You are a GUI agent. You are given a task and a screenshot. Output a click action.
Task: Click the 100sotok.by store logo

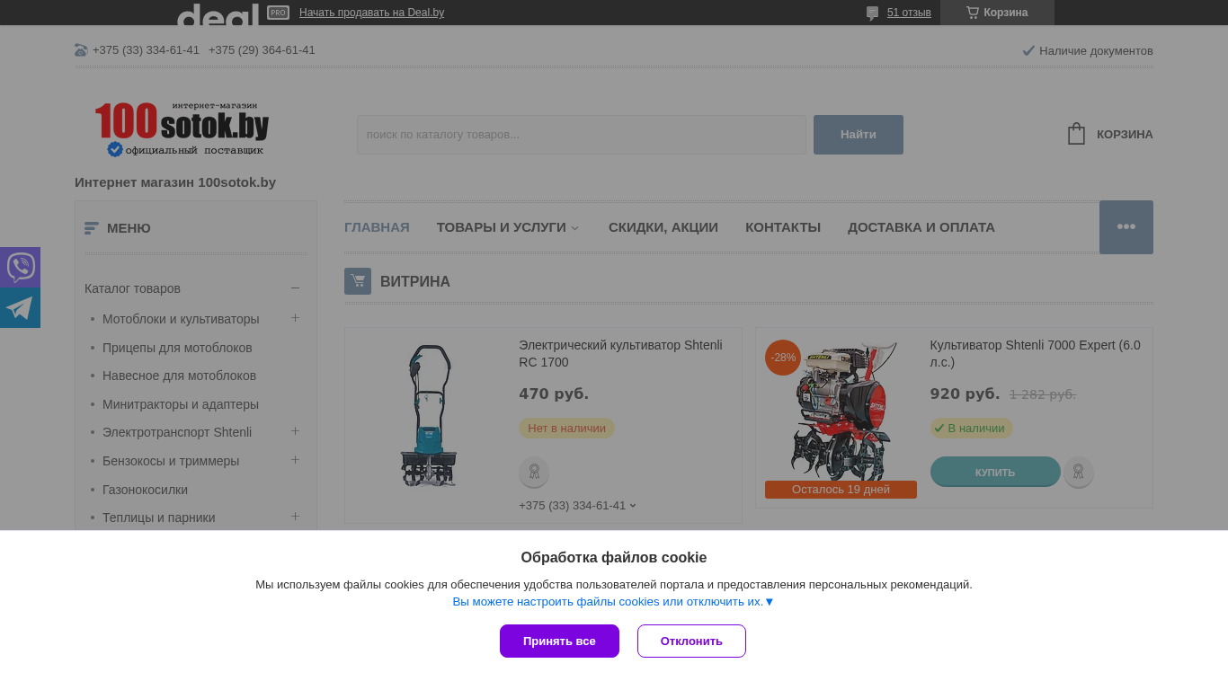[182, 128]
